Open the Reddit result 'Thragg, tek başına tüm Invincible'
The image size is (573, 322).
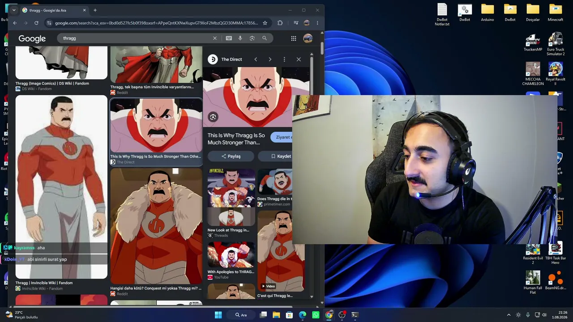152,87
